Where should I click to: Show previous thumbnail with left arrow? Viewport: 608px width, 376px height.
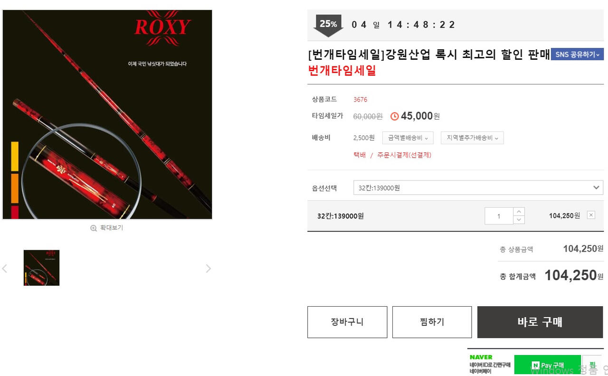tap(5, 268)
